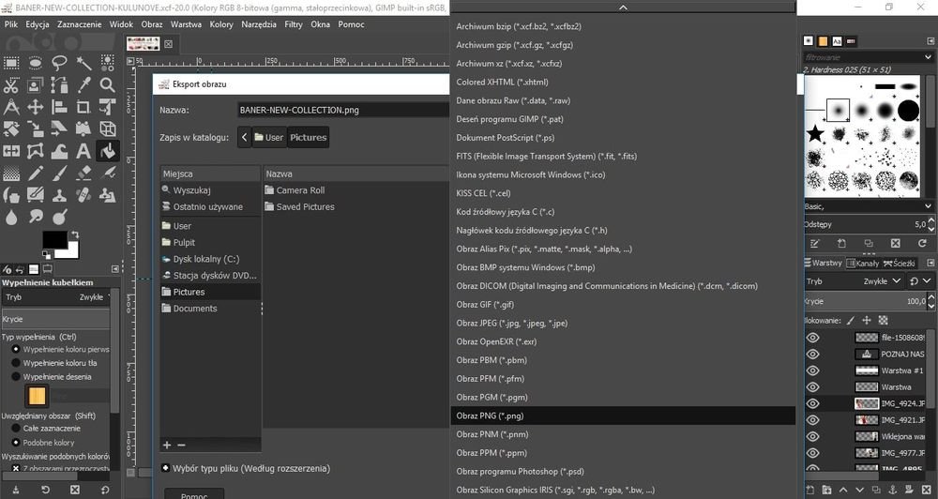Select the Eraser tool
The height and width of the screenshot is (499, 938).
point(83,174)
